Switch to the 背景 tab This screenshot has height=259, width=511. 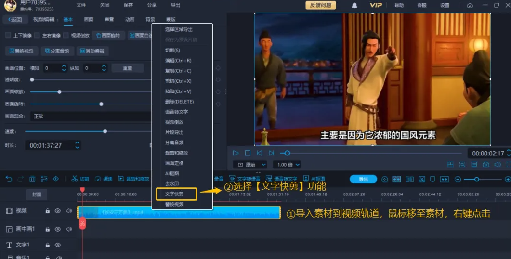point(150,20)
